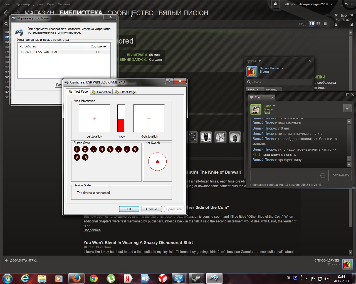Click the Hat Switch circle indicator
The height and width of the screenshot is (284, 356).
tap(157, 162)
